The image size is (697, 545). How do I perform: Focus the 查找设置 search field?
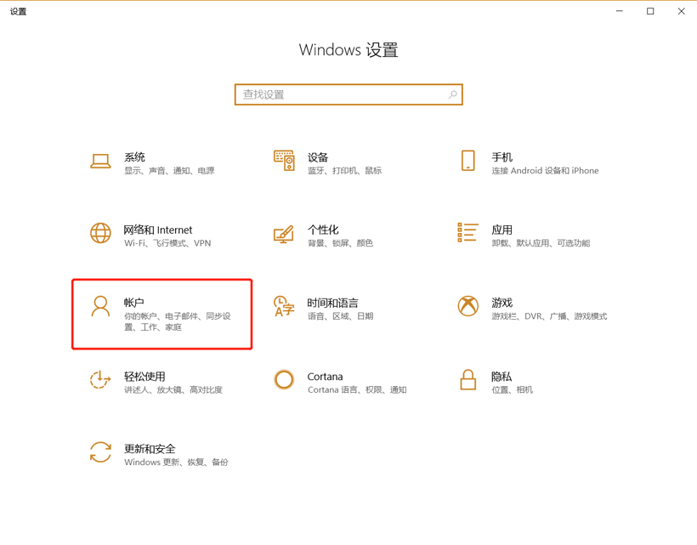pos(348,94)
